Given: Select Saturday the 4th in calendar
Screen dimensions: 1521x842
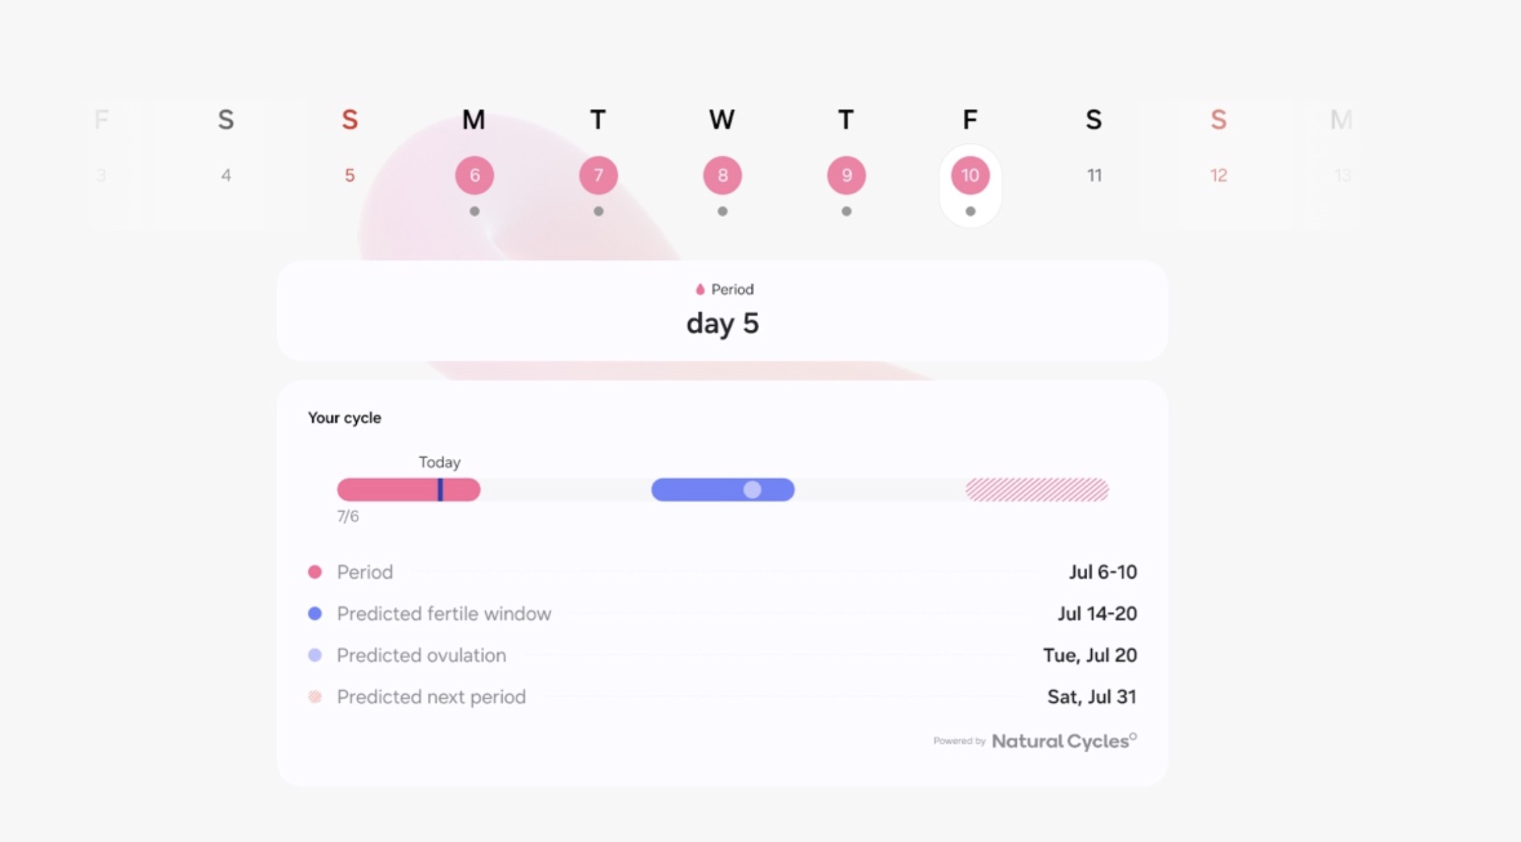Looking at the screenshot, I should click(x=226, y=175).
